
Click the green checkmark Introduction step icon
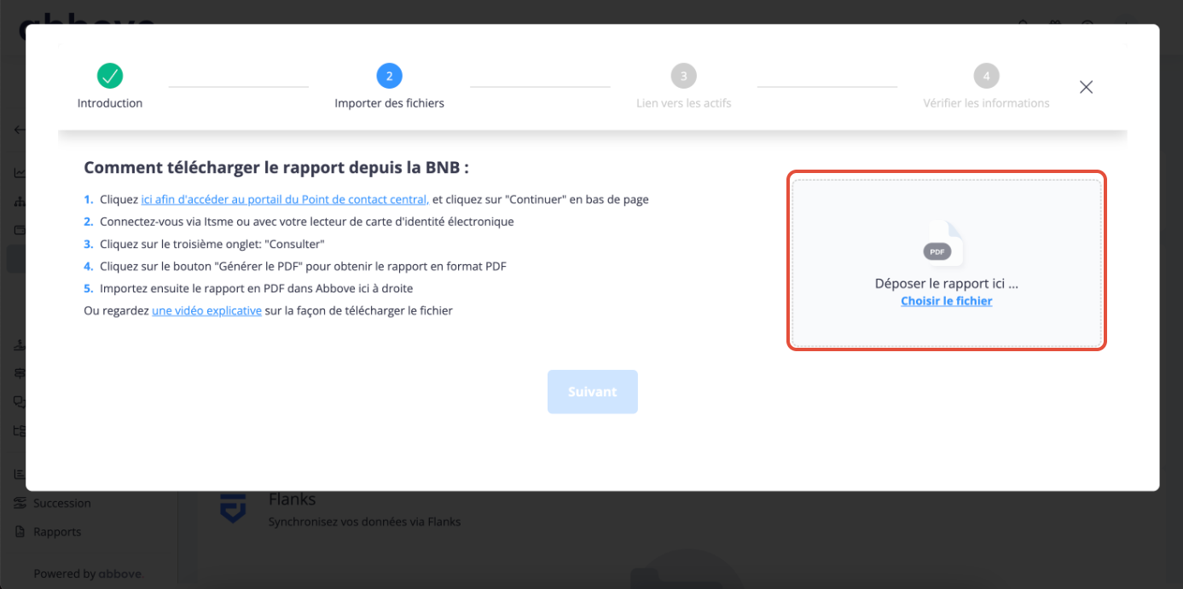click(x=110, y=76)
